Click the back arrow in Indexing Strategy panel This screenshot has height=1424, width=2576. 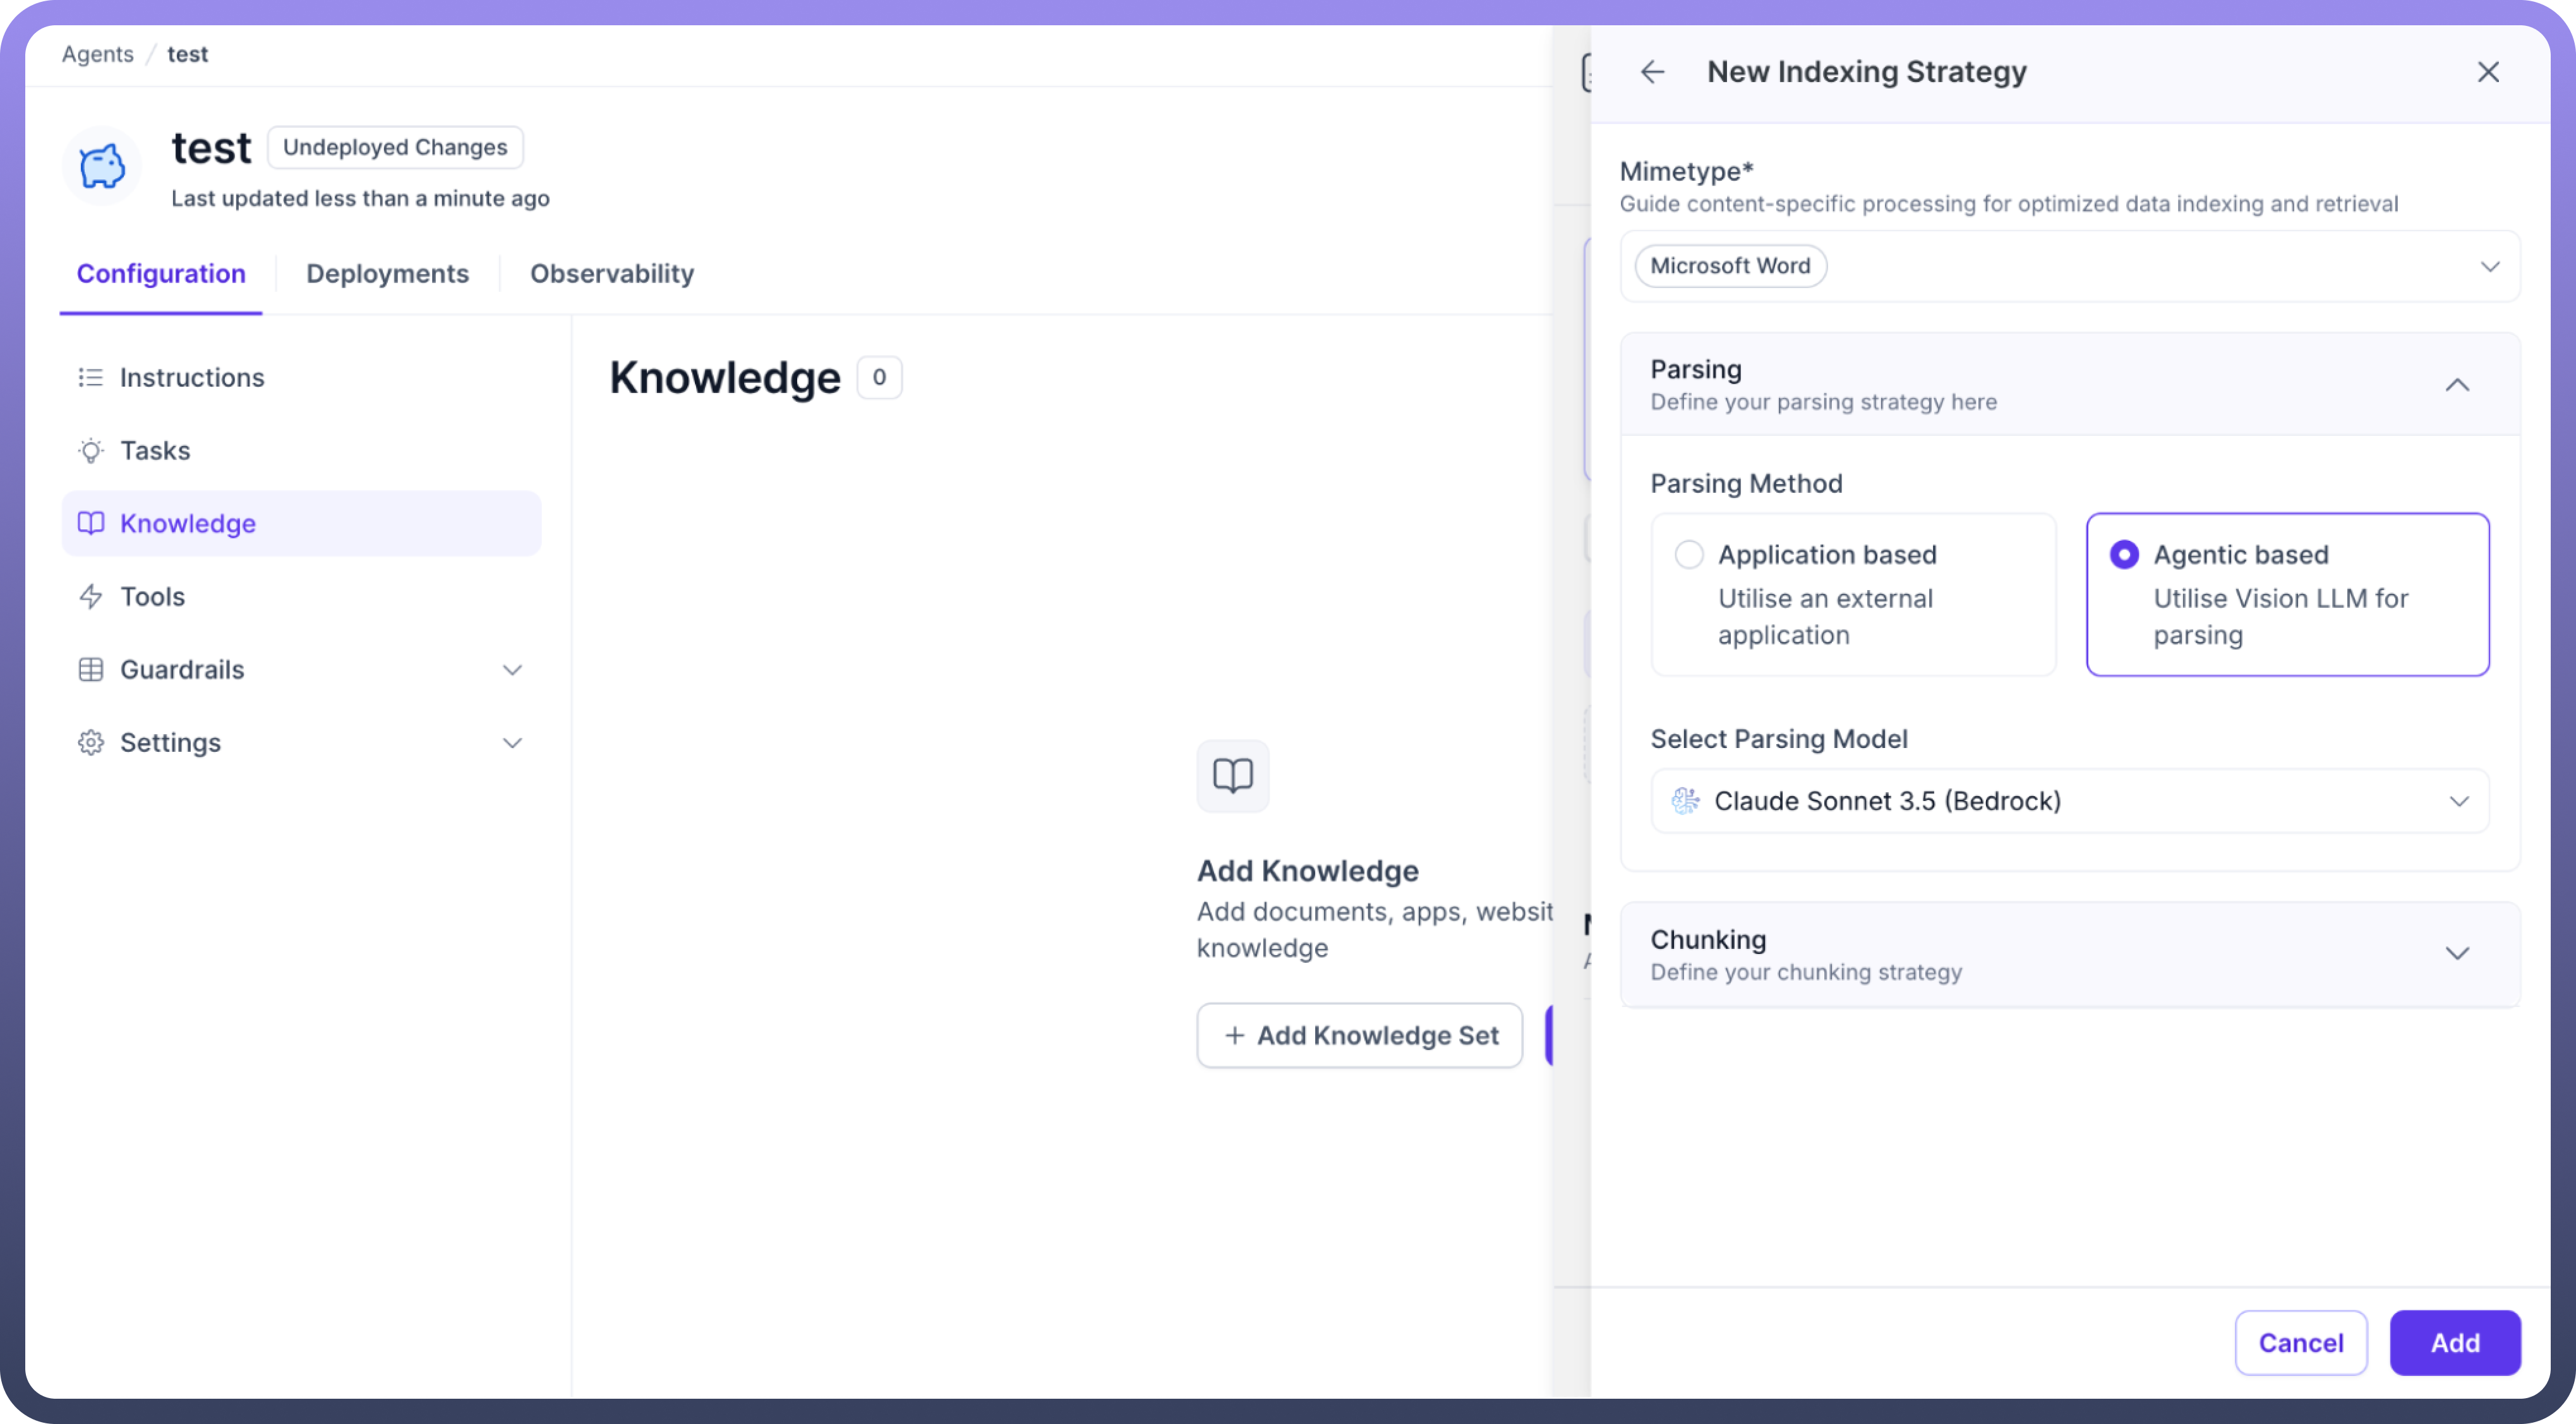[x=1652, y=72]
